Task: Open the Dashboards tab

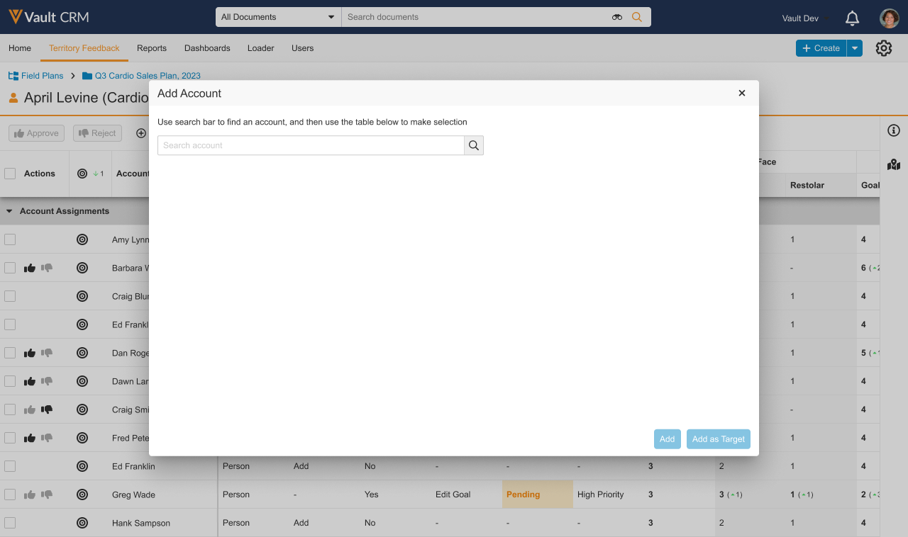Action: click(x=207, y=48)
